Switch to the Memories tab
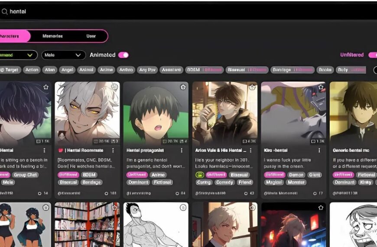Viewport: 377px width, 247px height. (52, 36)
